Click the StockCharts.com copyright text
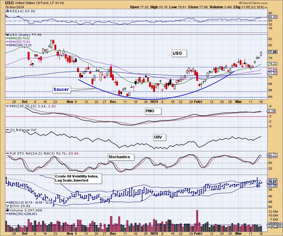Viewport: 283px width, 236px height. pos(253,3)
